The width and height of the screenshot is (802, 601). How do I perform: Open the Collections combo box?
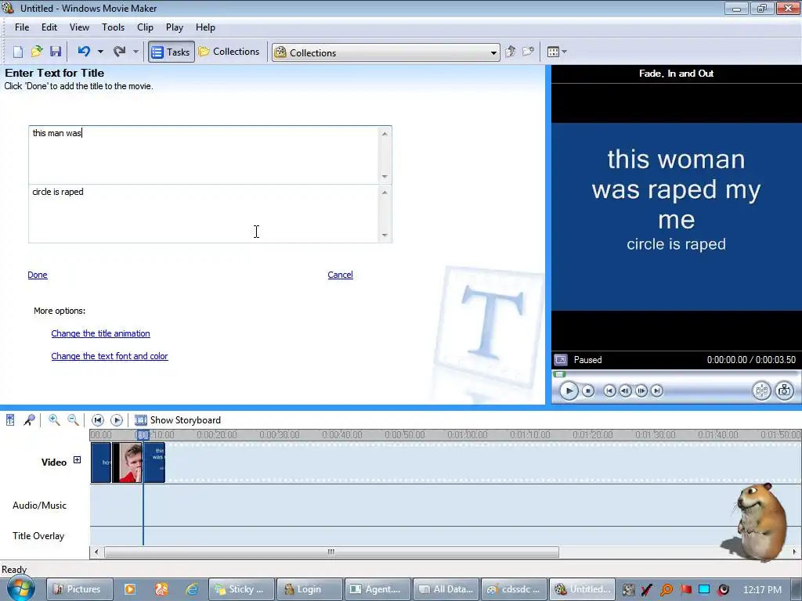pos(385,52)
